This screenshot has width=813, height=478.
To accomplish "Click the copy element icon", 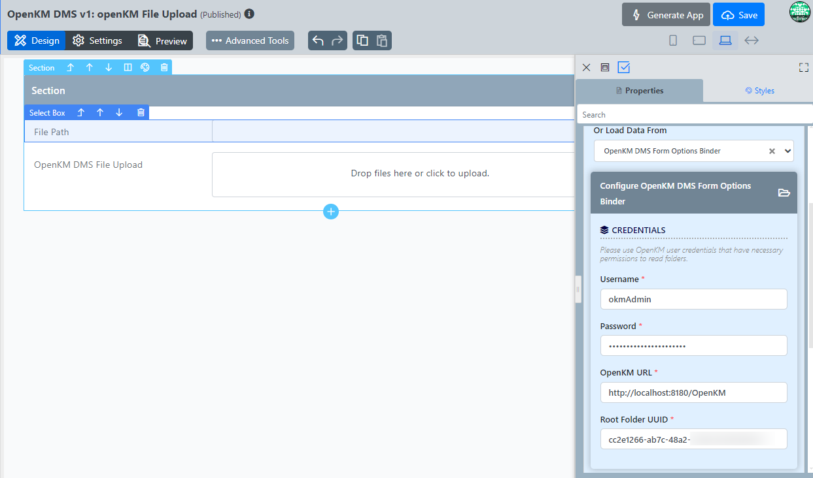I will pos(362,40).
